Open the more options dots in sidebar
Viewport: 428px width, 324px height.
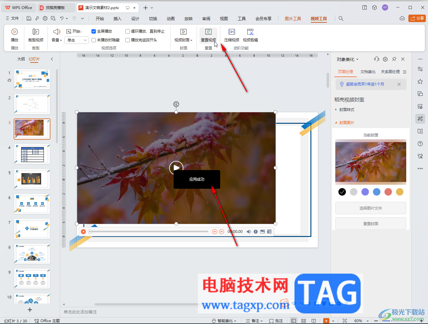point(420,169)
